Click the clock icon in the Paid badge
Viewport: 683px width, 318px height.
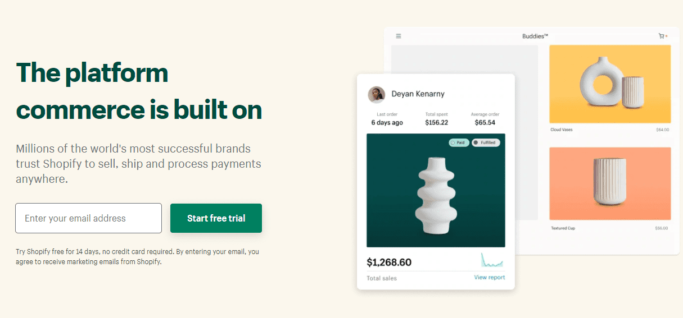[453, 142]
